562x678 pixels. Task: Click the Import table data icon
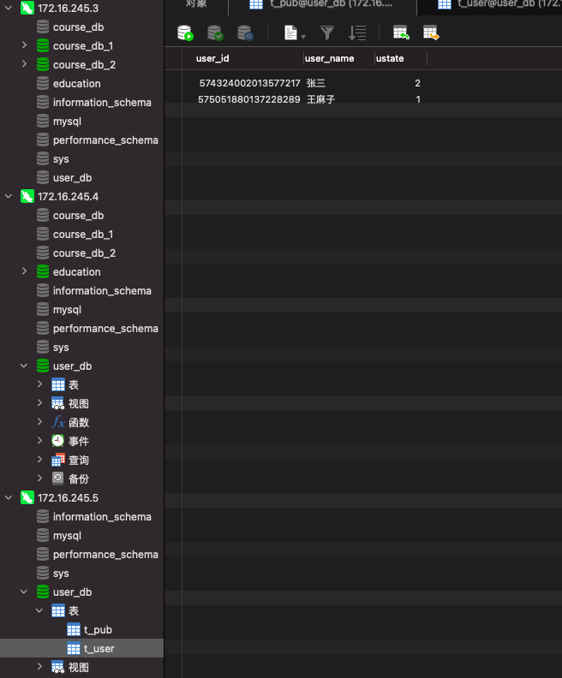click(x=401, y=33)
